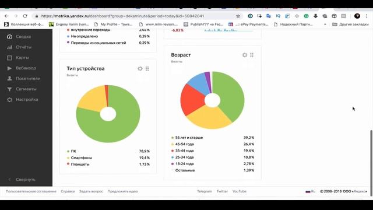Open Предложить идею footer link

click(x=123, y=191)
